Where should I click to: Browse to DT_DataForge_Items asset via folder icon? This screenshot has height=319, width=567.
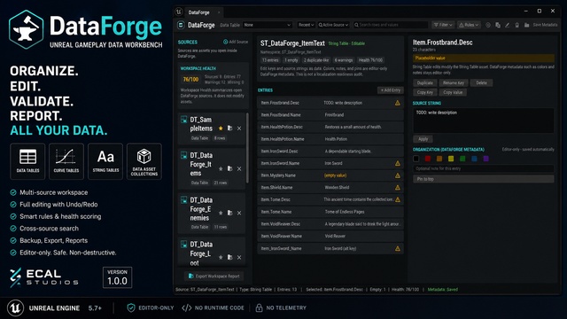coord(229,168)
